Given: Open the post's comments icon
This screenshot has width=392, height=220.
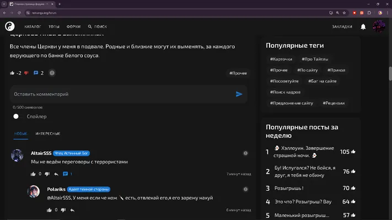Looking at the screenshot, I should click(x=36, y=73).
